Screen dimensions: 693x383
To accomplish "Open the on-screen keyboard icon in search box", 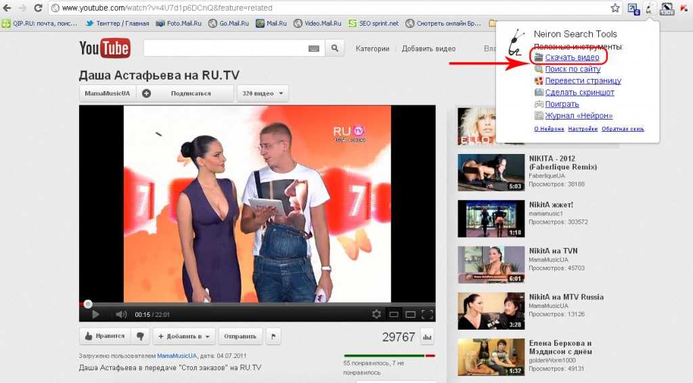I will (314, 49).
